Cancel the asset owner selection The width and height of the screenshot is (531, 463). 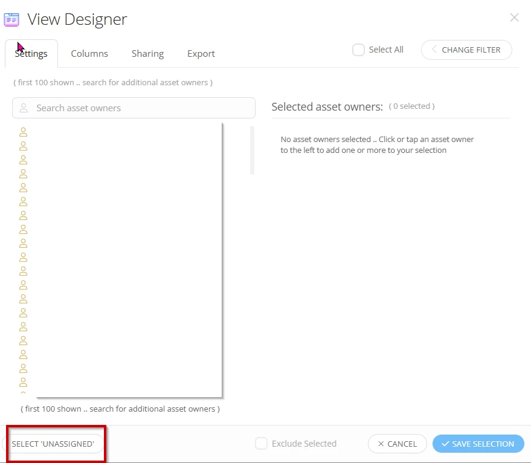pos(397,444)
